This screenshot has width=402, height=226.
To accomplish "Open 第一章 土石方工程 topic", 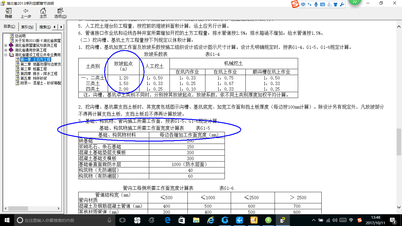I will (35, 59).
